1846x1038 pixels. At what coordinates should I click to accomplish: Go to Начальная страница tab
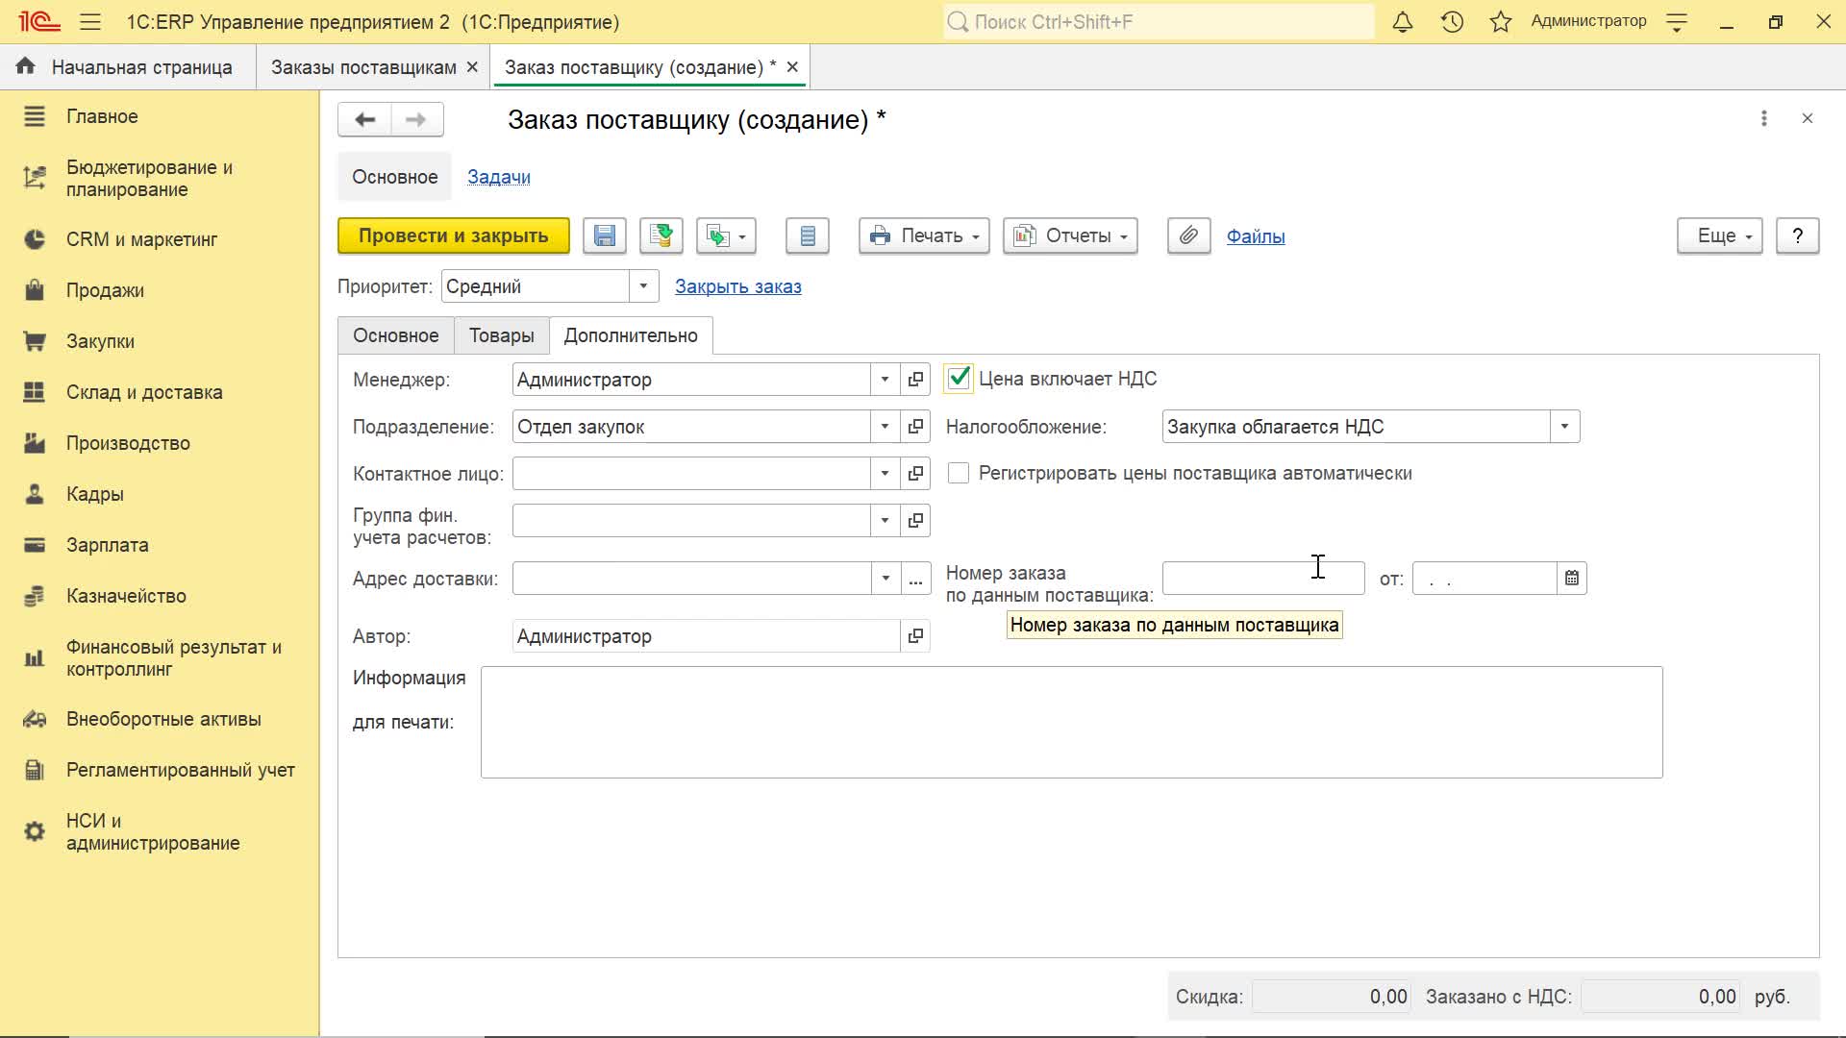pyautogui.click(x=127, y=67)
